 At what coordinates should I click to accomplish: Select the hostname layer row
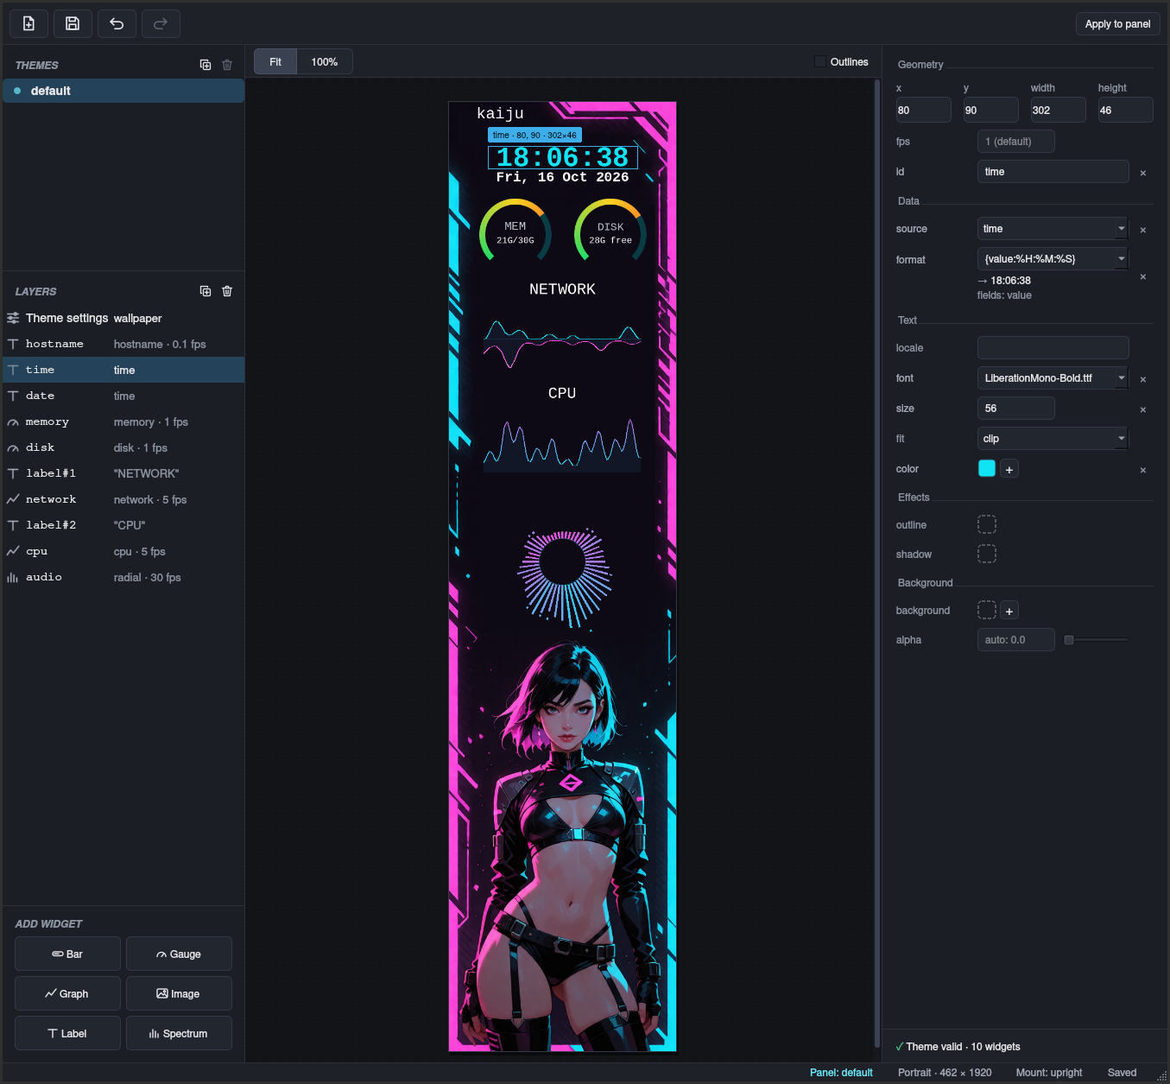click(123, 344)
